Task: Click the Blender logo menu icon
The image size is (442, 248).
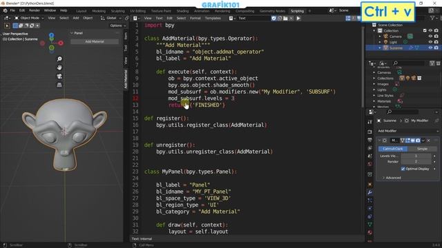Action: [5, 10]
